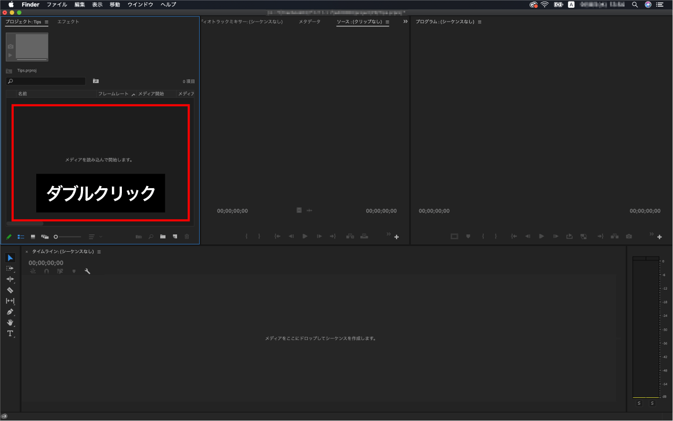Viewport: 673px width, 421px height.
Task: Click the New Item icon
Action: [x=175, y=237]
